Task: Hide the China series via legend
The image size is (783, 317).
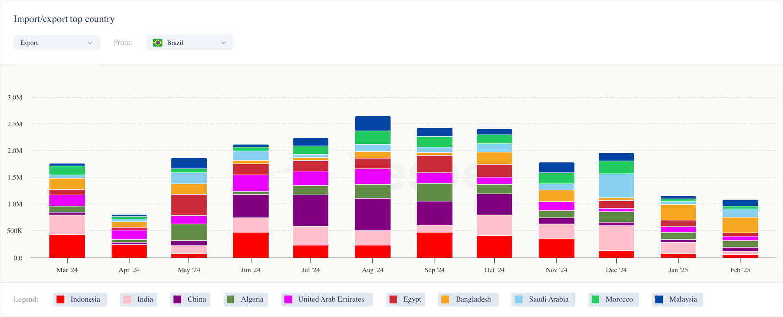Action: [x=190, y=299]
